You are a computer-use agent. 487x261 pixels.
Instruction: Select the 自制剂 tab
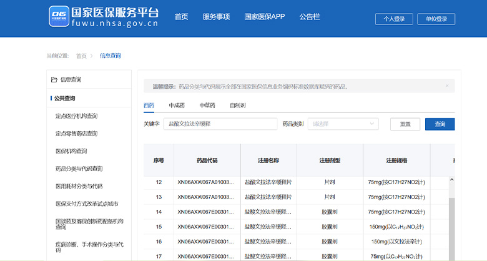[238, 106]
